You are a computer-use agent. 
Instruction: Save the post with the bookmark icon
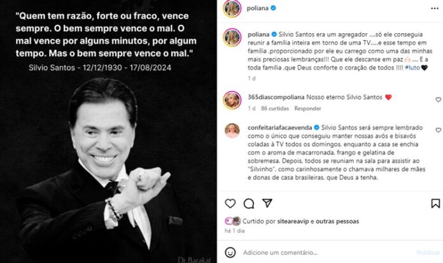pyautogui.click(x=435, y=204)
